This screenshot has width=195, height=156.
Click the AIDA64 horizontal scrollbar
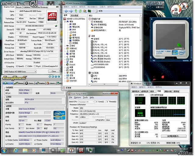tap(104, 85)
